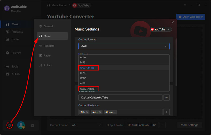Collapse the Output Format AAC combo box
The image size is (211, 135).
tap(124, 46)
